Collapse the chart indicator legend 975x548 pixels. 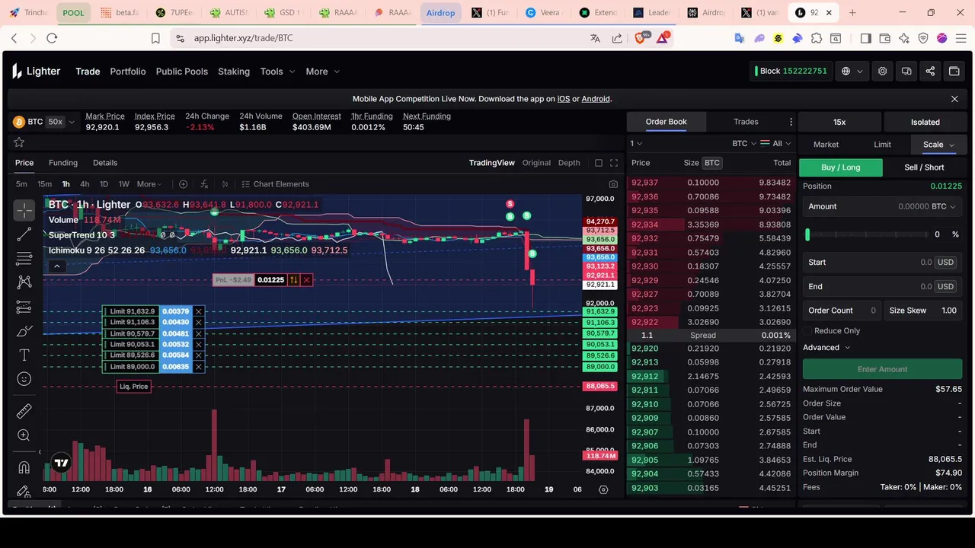tap(56, 266)
